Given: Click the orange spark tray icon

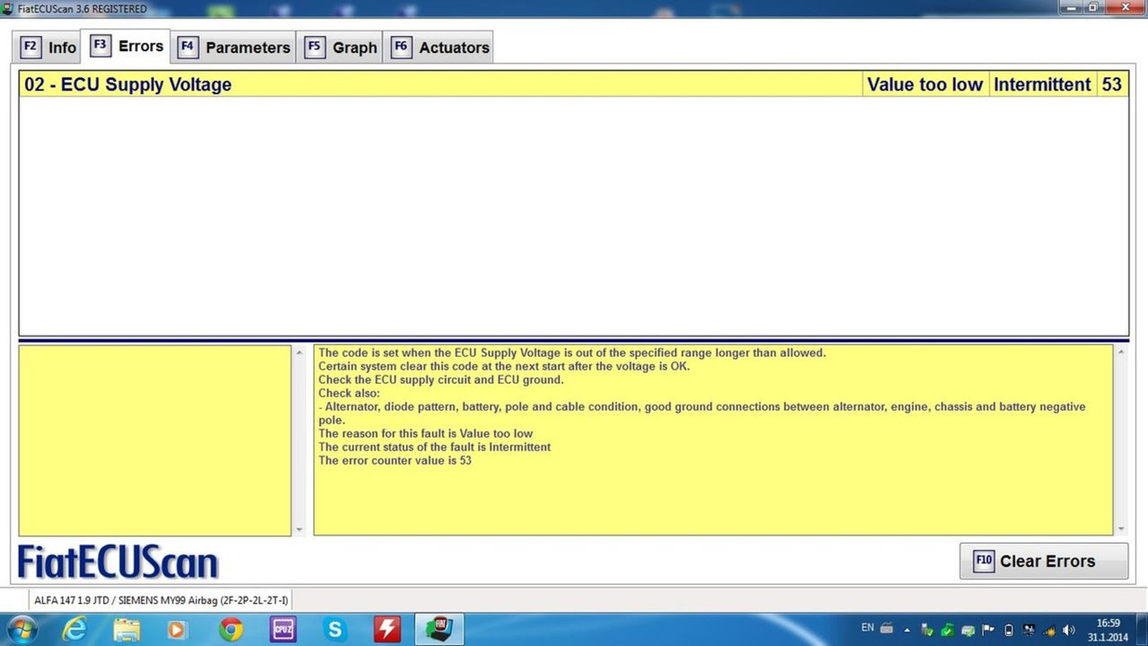Looking at the screenshot, I should pyautogui.click(x=1048, y=631).
